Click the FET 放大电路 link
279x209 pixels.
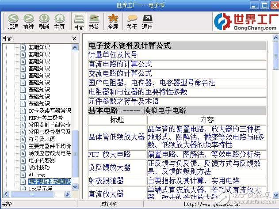pos(110,154)
